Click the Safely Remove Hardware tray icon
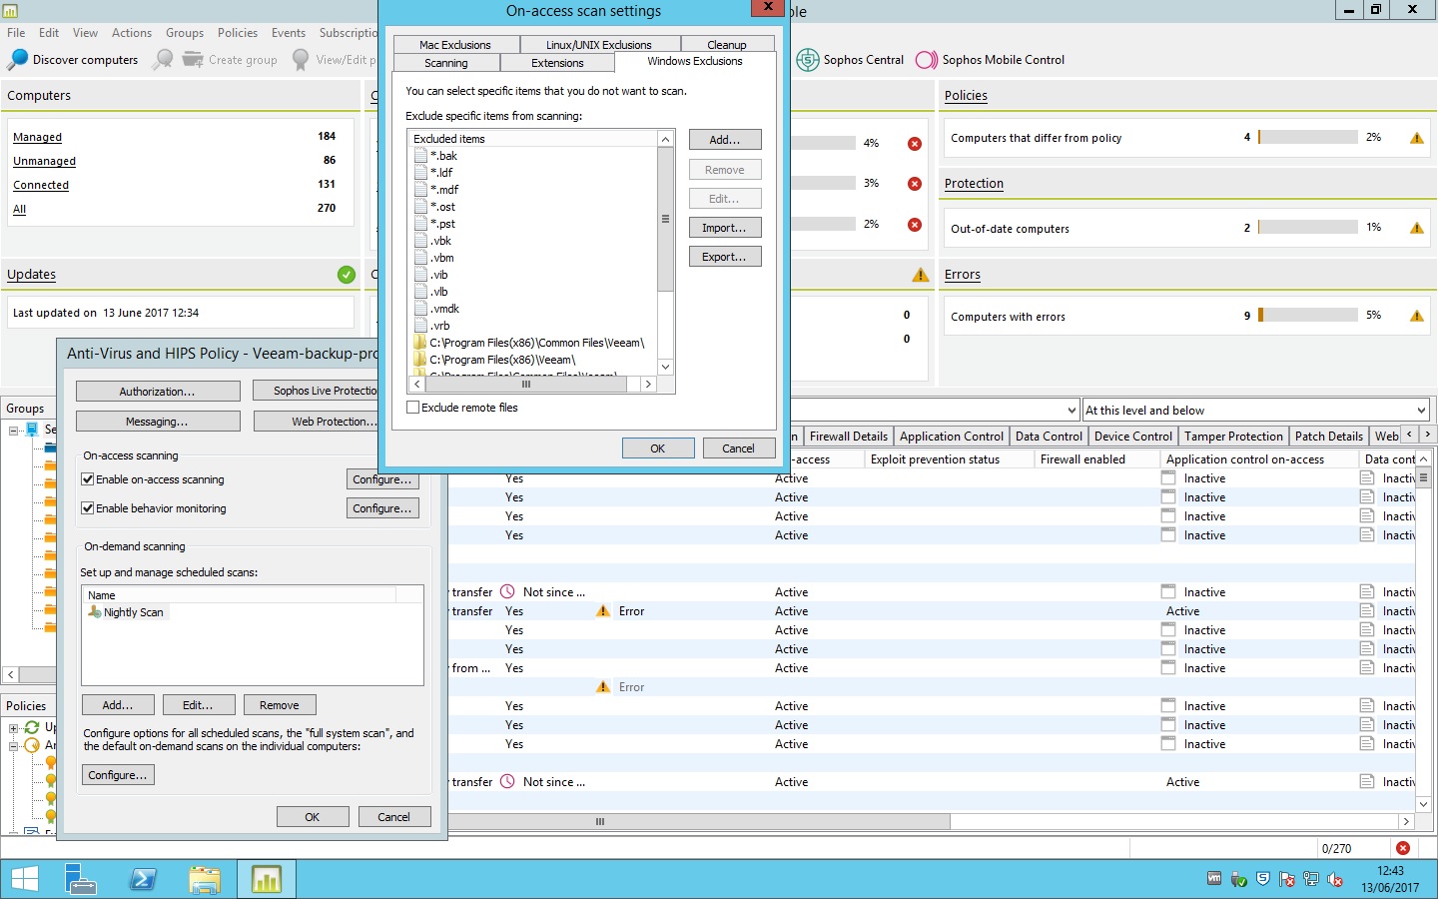 pos(1239,880)
